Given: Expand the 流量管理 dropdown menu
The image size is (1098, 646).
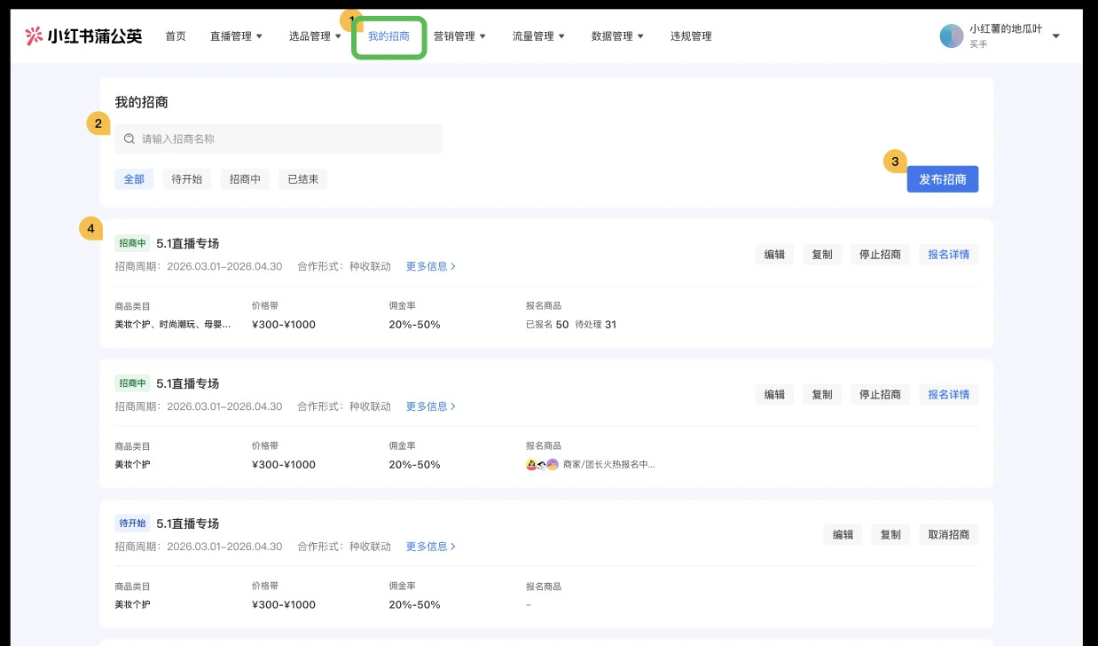Looking at the screenshot, I should coord(538,36).
